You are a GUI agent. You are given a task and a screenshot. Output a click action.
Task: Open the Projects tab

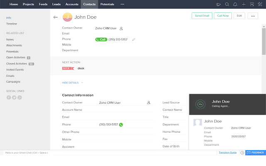pos(28,4)
